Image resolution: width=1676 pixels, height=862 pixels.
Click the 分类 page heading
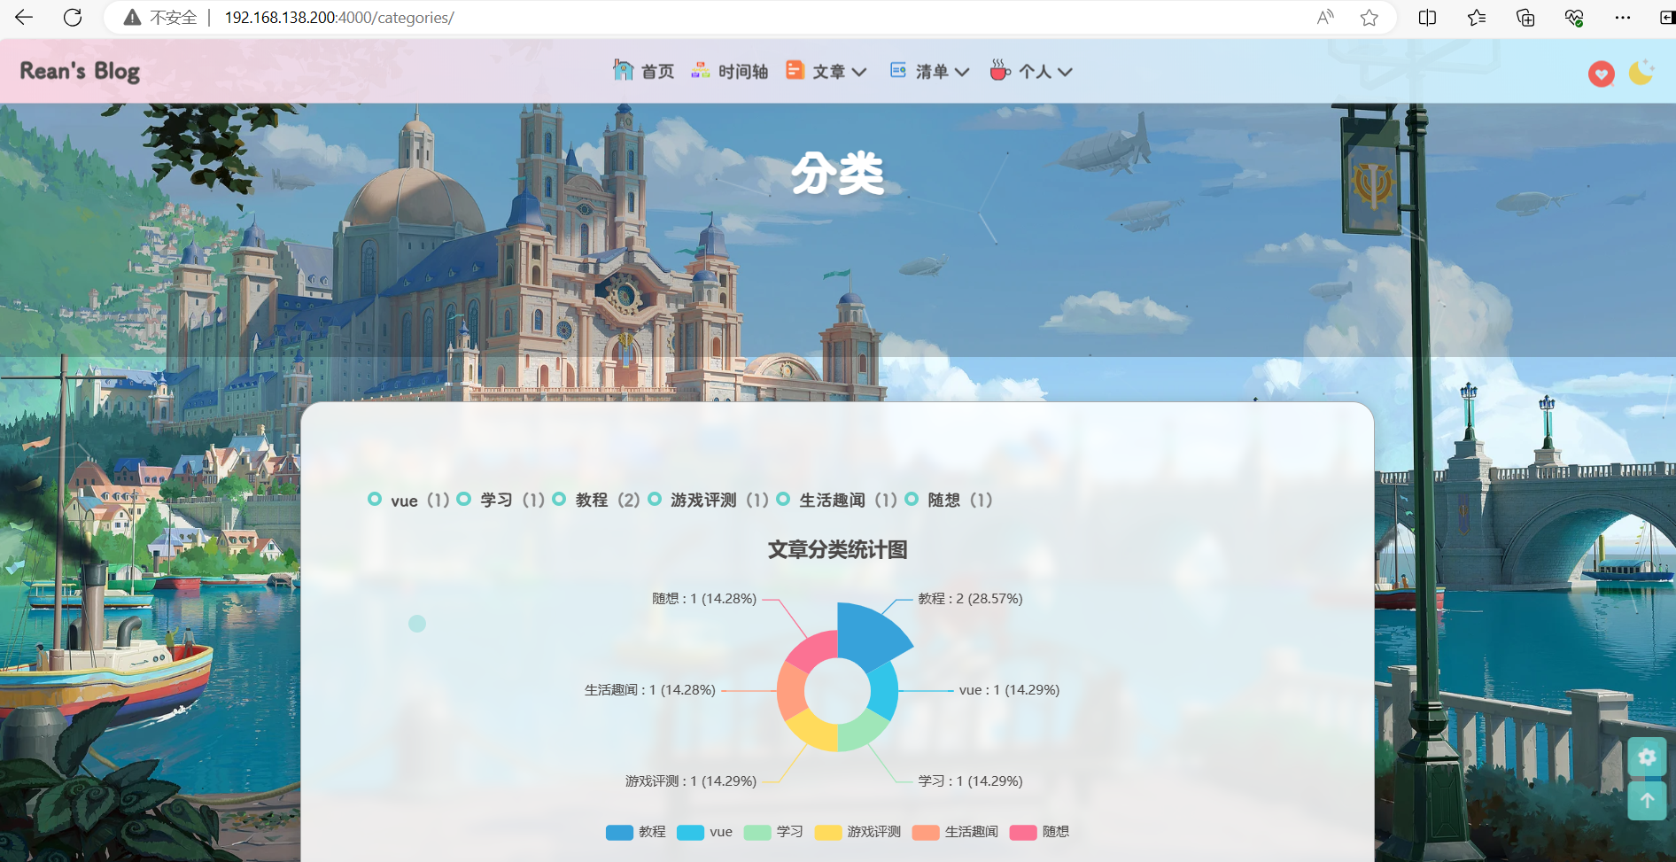coord(837,174)
